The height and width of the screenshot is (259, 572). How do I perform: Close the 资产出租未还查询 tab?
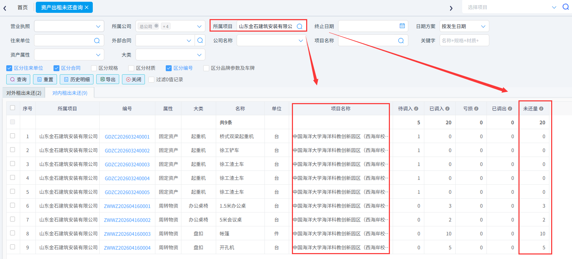[87, 7]
